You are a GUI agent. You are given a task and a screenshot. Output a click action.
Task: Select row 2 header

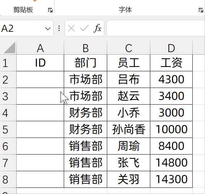8,79
